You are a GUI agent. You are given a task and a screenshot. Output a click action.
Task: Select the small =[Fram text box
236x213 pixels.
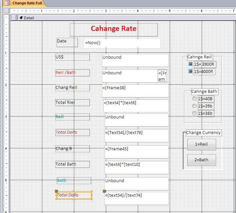[x=162, y=76]
